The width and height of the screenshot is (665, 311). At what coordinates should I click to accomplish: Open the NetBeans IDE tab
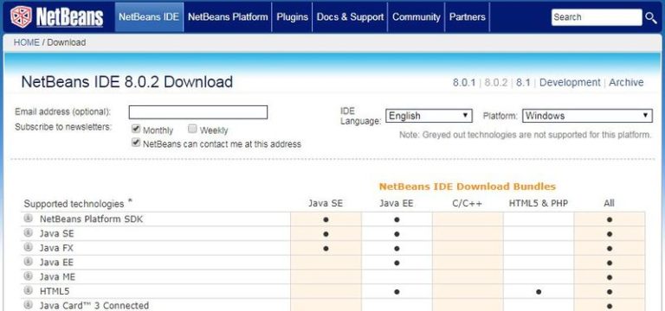pos(149,17)
